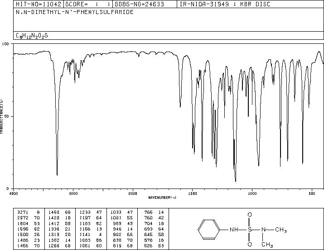
Task: Select the 1412 peak table entry
Action: [60, 224]
